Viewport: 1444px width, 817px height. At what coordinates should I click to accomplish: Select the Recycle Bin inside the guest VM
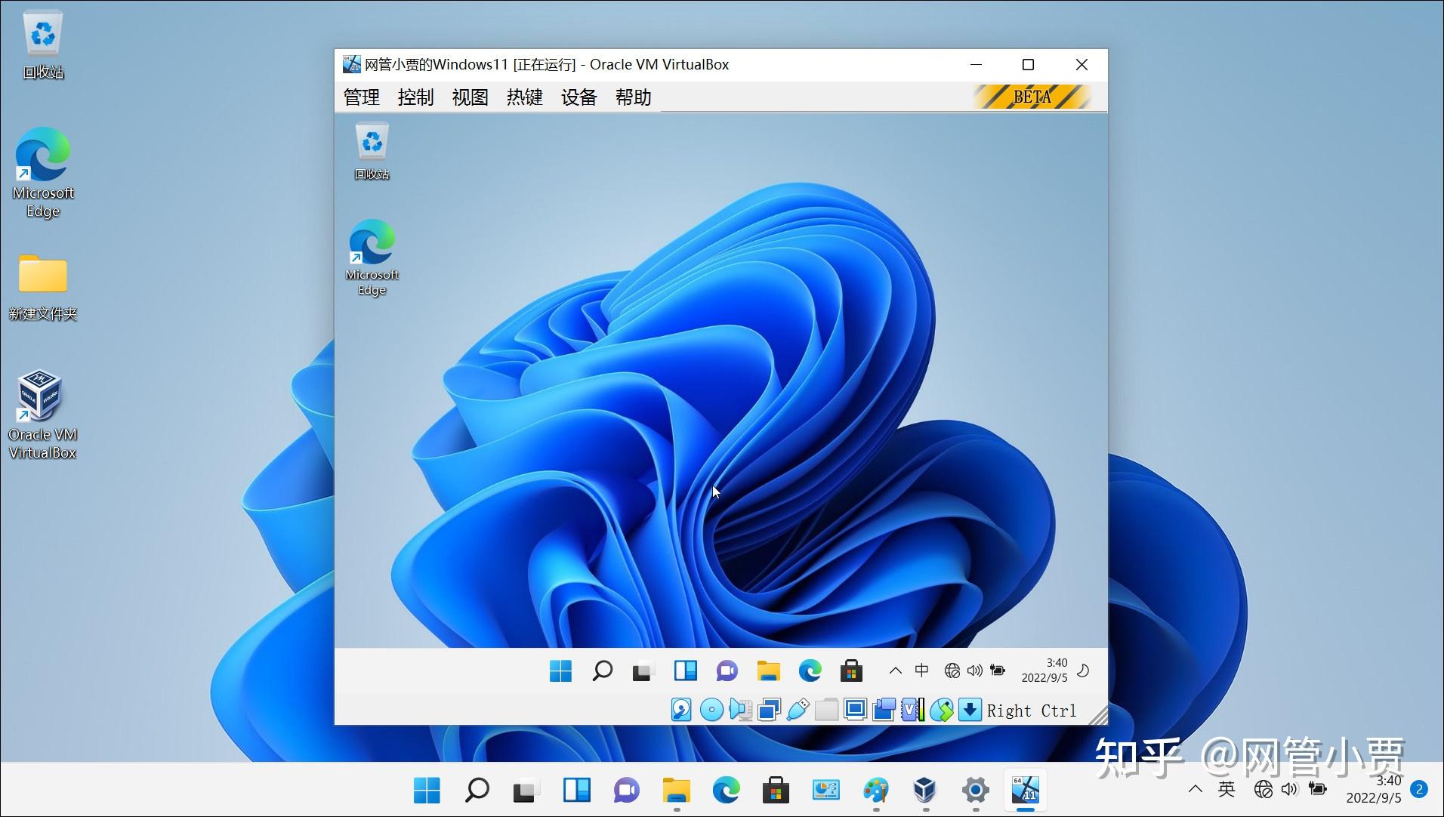[372, 151]
